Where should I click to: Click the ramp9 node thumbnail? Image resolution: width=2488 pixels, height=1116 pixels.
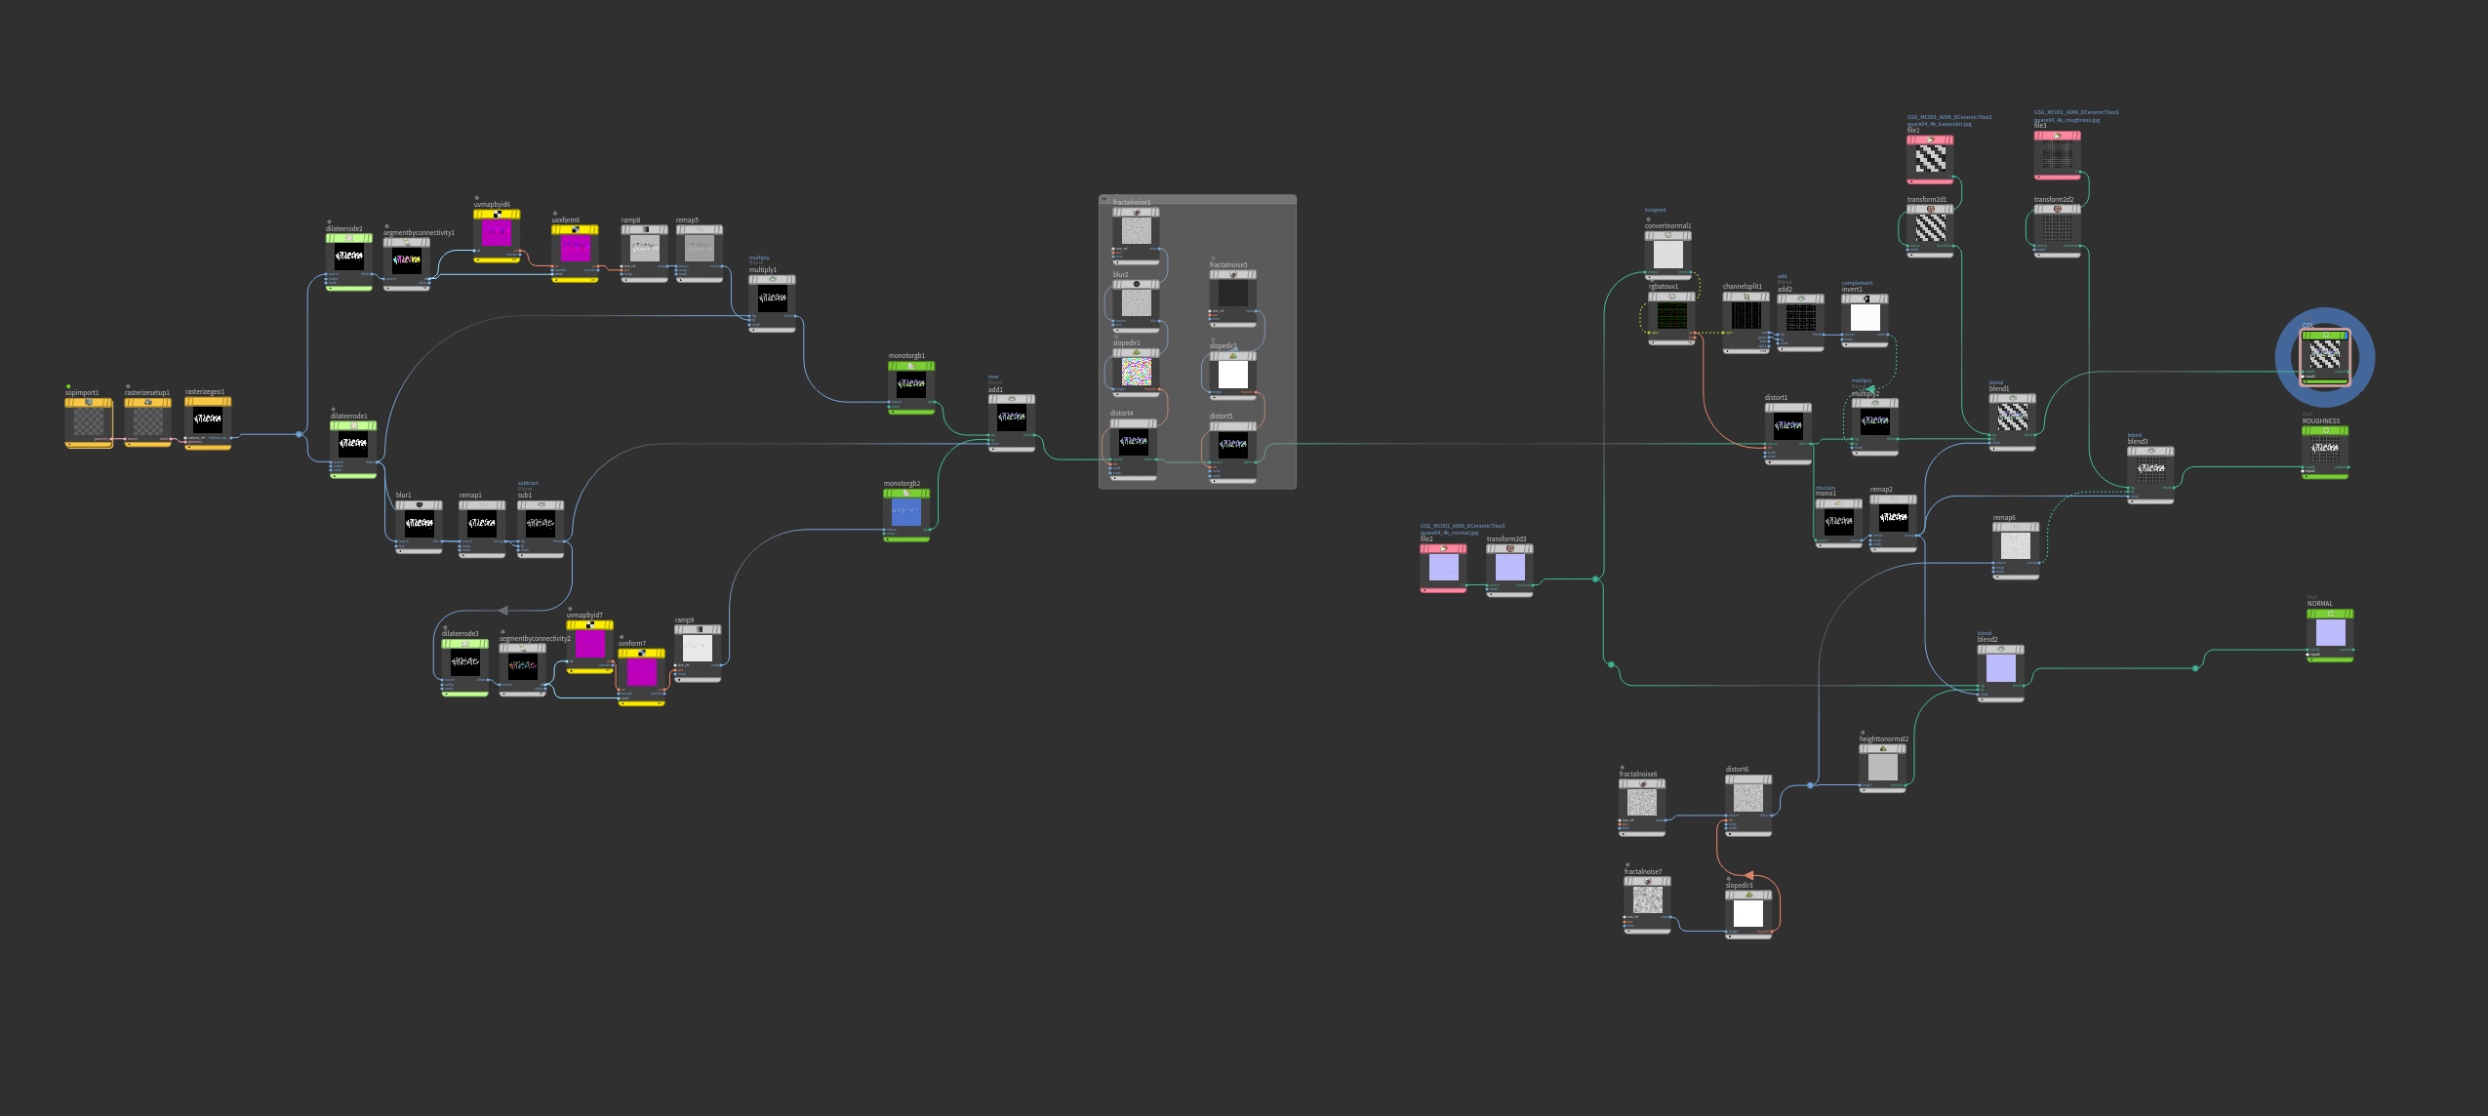point(699,650)
